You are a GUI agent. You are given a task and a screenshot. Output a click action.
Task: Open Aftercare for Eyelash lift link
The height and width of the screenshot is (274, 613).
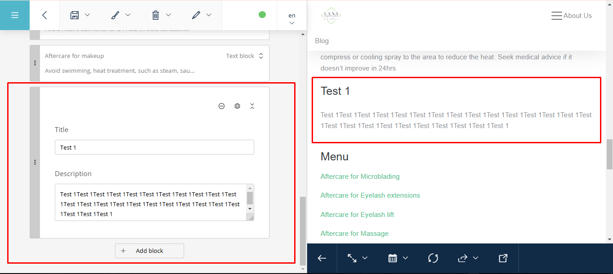[357, 215]
